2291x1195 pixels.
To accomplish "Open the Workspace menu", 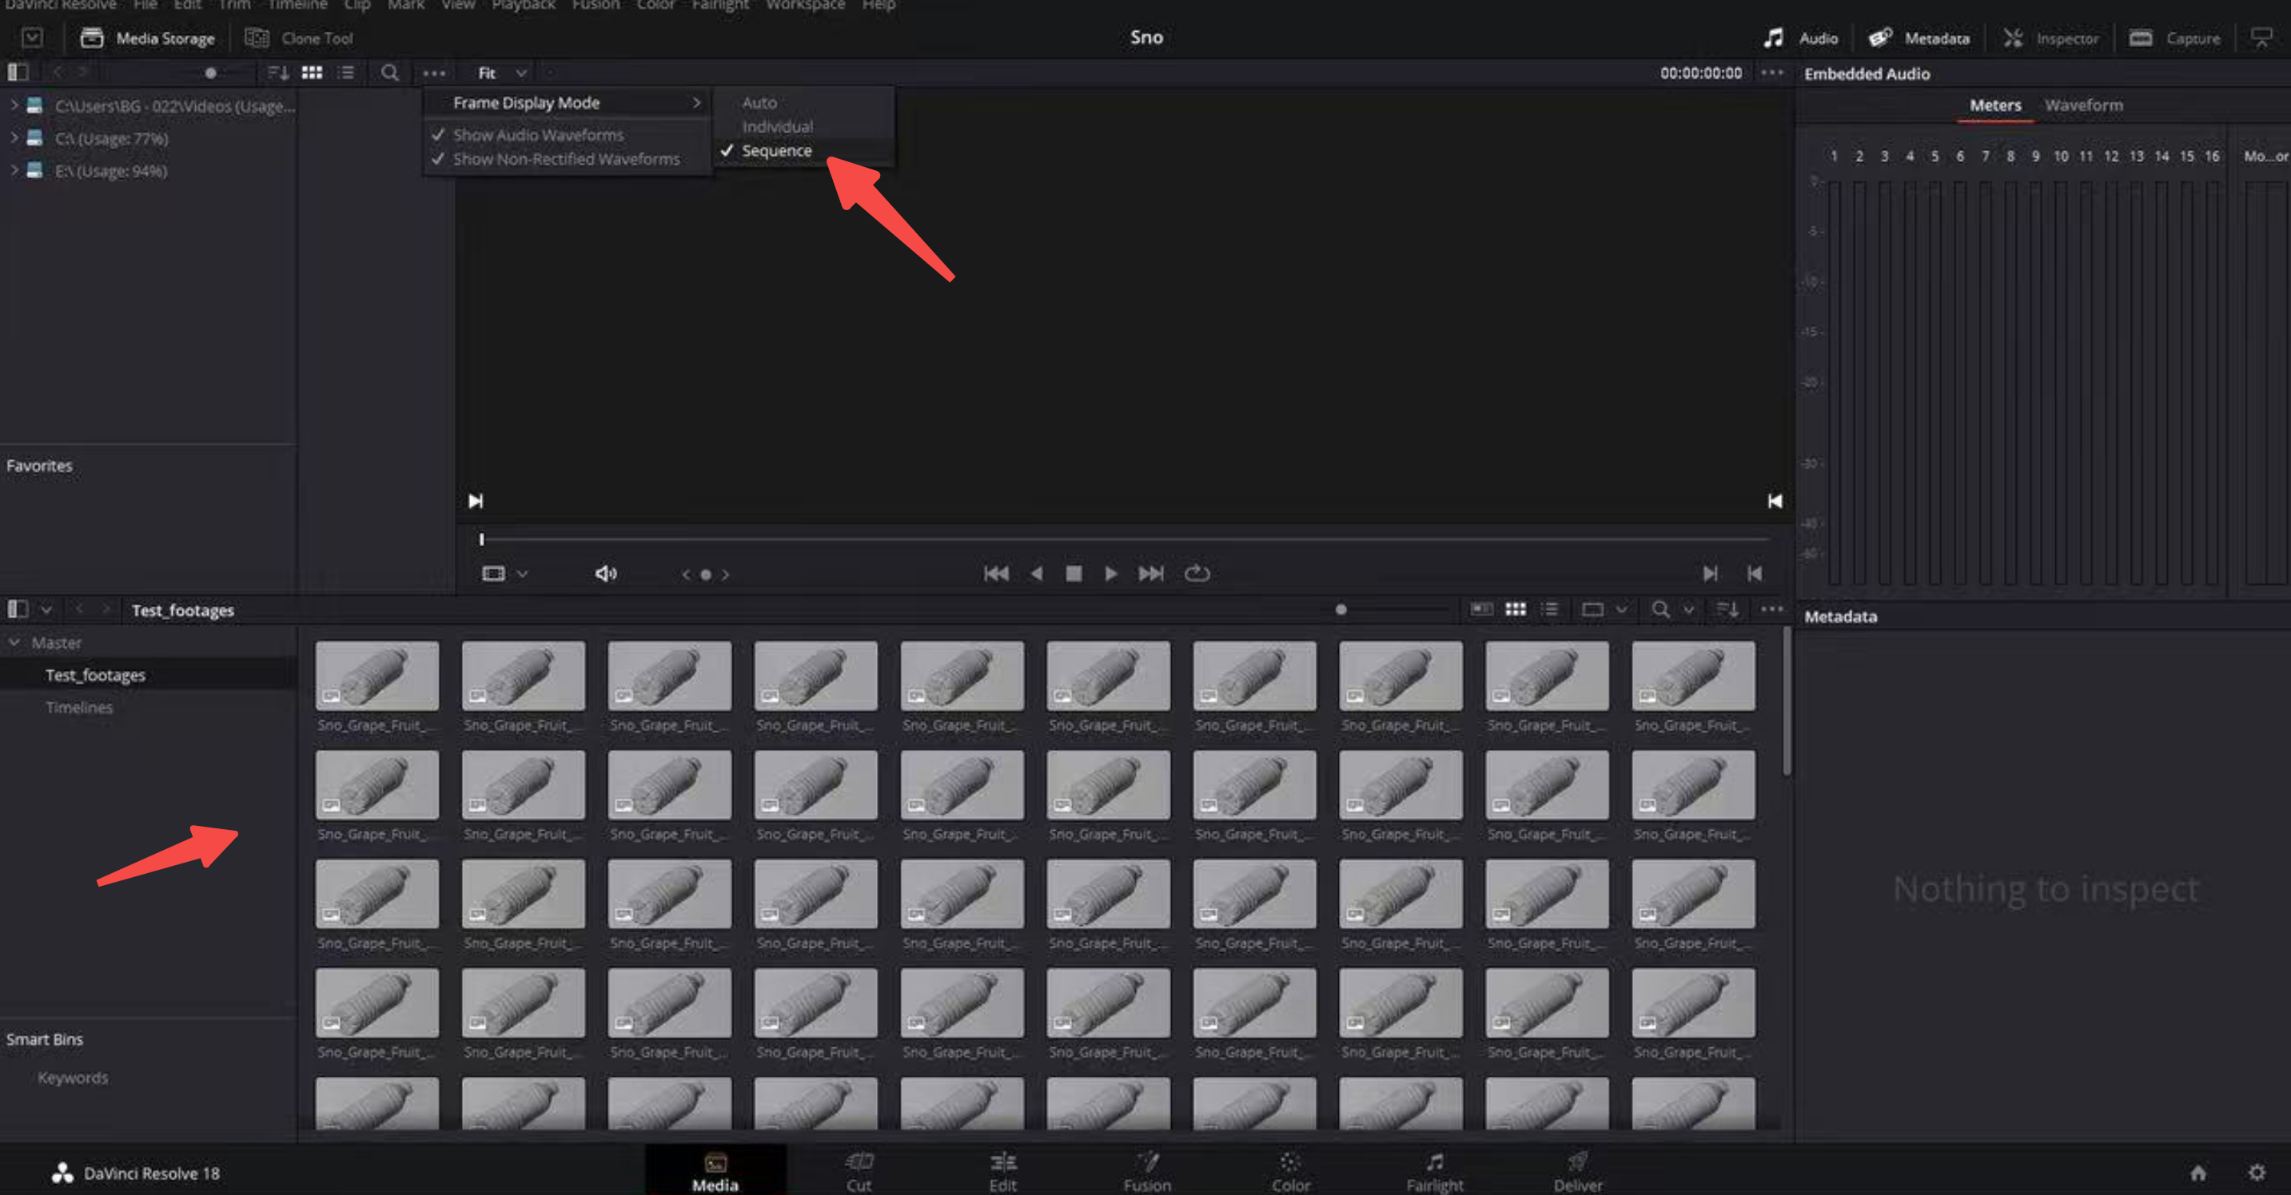I will pos(804,6).
